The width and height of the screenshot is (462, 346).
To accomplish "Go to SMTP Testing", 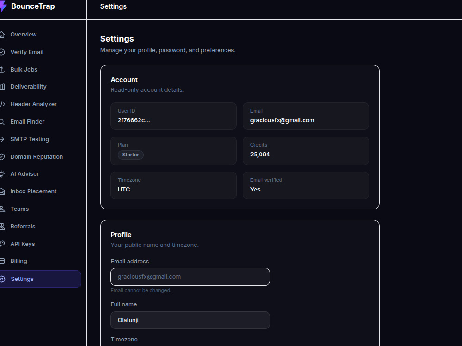I will pyautogui.click(x=30, y=139).
